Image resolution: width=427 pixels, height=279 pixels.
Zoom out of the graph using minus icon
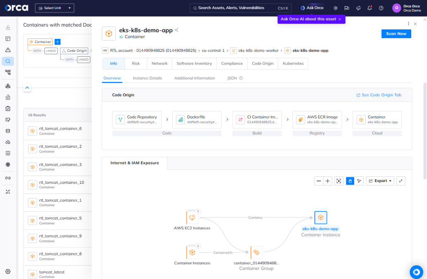pyautogui.click(x=319, y=181)
